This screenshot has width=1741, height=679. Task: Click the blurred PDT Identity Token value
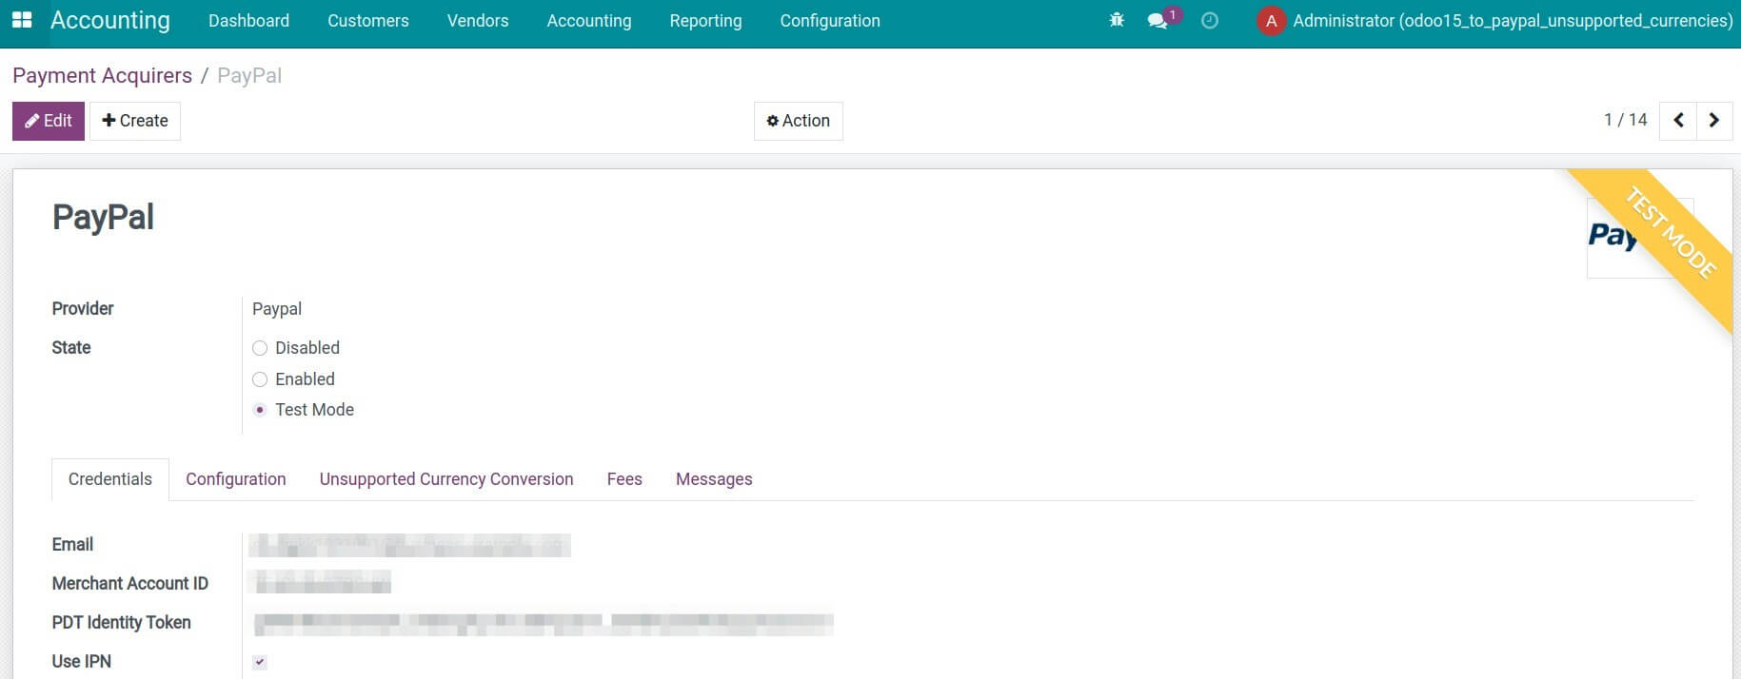point(543,623)
